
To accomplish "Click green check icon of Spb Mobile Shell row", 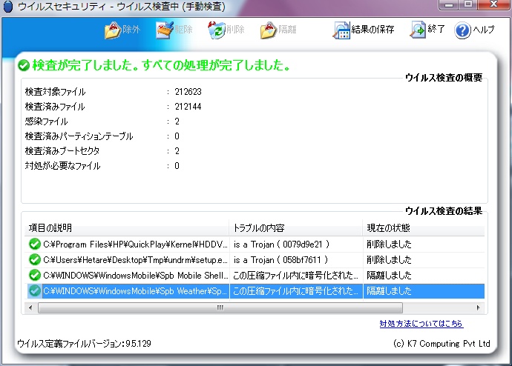I will [35, 275].
